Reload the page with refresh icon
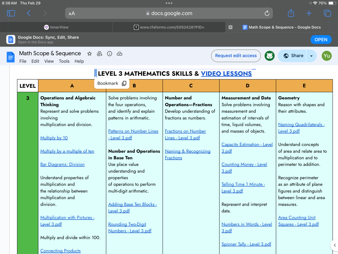This screenshot has width=338, height=254. pyautogui.click(x=267, y=13)
